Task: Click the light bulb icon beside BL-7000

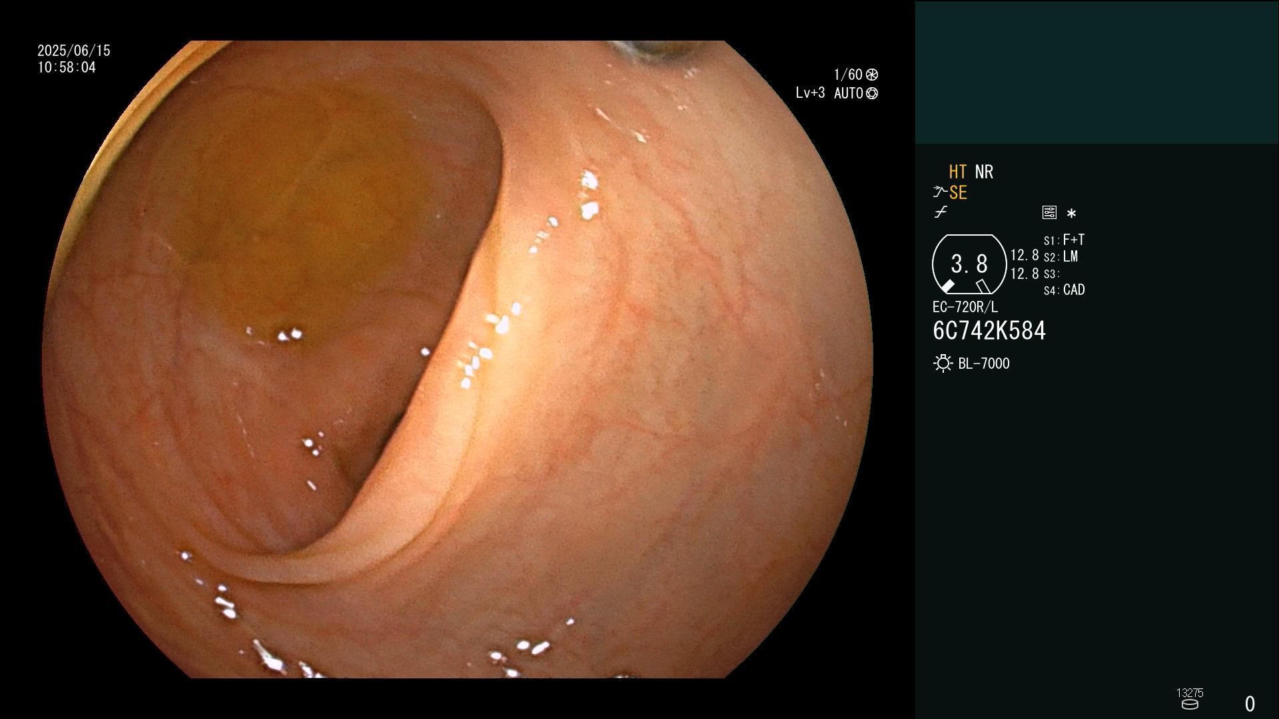Action: tap(943, 363)
